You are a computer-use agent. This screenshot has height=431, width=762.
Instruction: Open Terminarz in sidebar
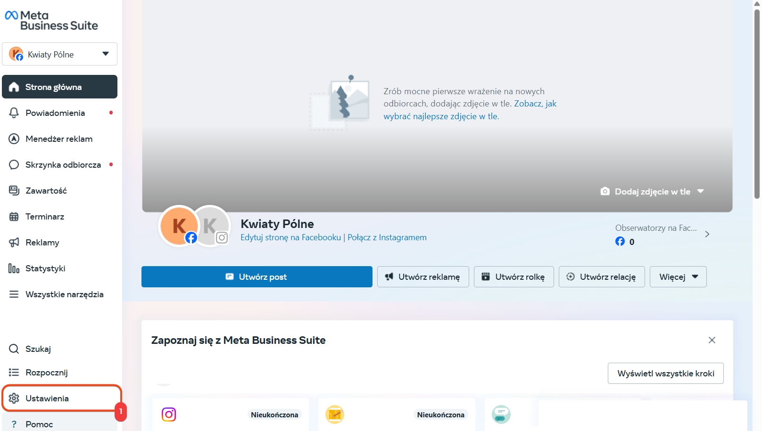(59, 216)
